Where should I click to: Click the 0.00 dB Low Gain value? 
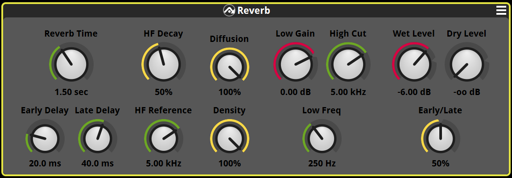click(296, 92)
